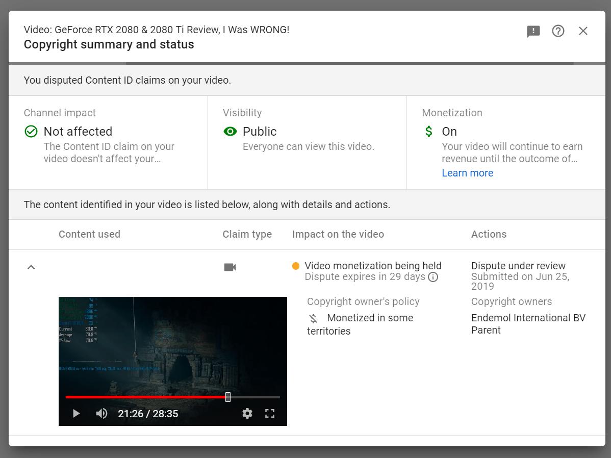Click the dispute expiry info icon
The height and width of the screenshot is (458, 611).
point(433,277)
